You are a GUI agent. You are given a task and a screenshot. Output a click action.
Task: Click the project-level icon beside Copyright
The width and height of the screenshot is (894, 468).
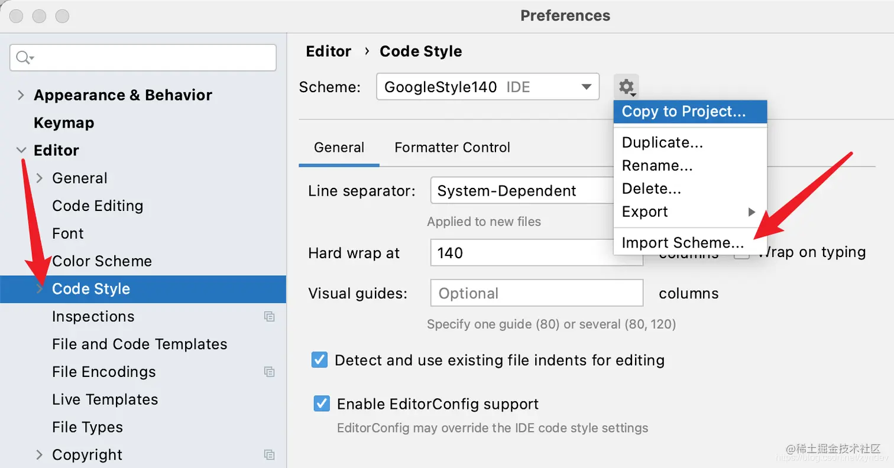(x=269, y=455)
